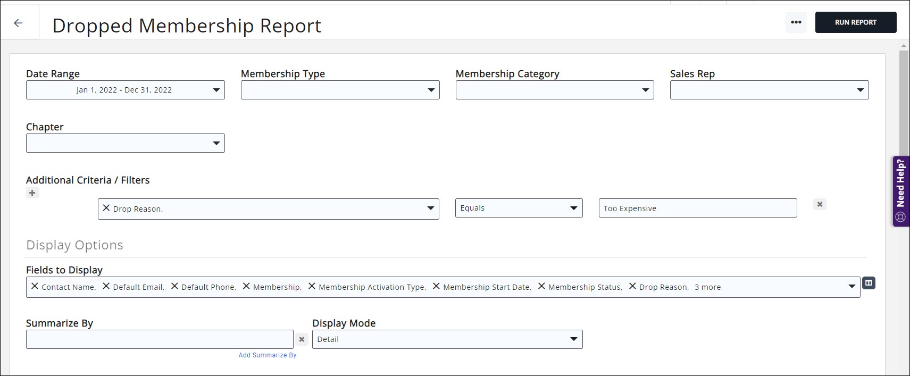
Task: Delete the Drop Reason filter row
Action: pyautogui.click(x=820, y=204)
